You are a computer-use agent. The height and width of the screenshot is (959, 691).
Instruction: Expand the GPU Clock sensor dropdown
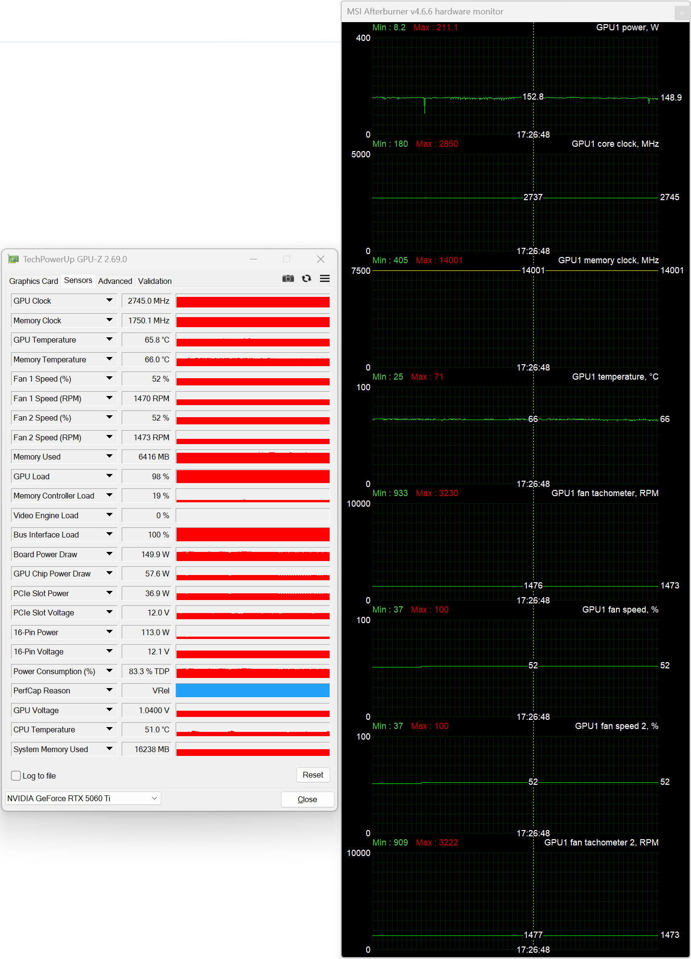(x=109, y=301)
